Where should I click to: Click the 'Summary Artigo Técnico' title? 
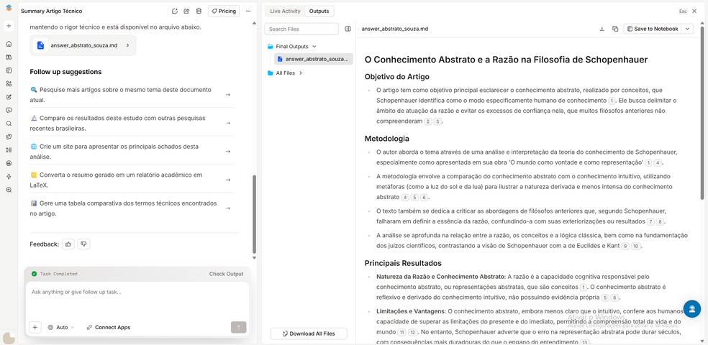52,11
